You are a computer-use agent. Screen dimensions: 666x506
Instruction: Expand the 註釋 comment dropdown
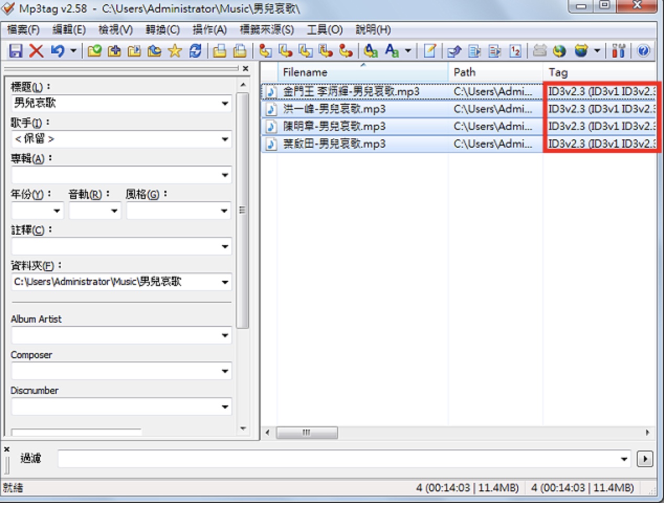[x=225, y=247]
